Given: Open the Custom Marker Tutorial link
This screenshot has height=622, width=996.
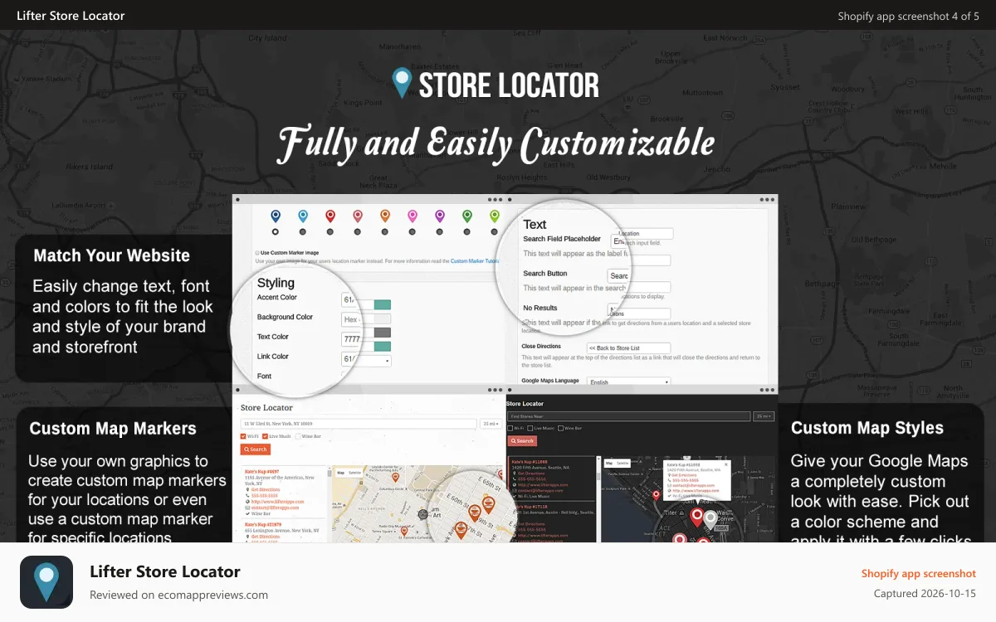Looking at the screenshot, I should [x=476, y=260].
